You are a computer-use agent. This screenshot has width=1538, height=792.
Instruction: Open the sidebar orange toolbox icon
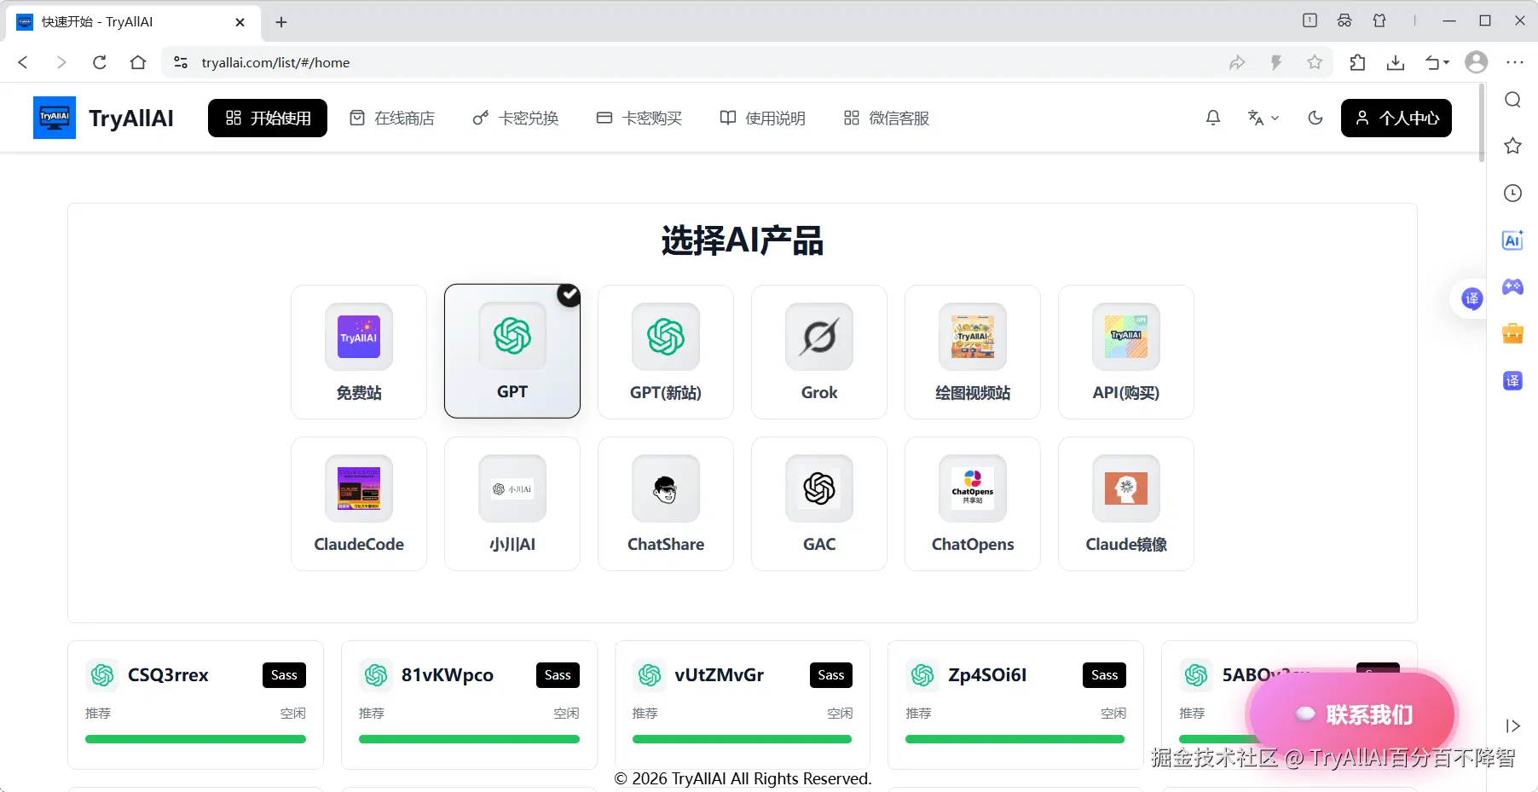(1513, 333)
